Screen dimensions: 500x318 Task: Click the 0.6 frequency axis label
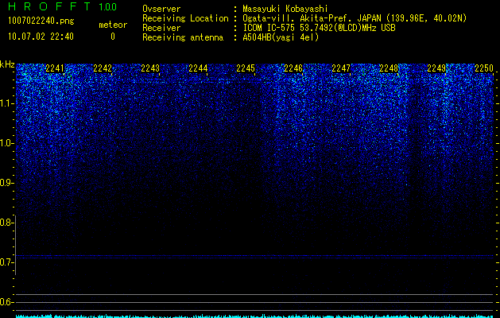tap(7, 302)
